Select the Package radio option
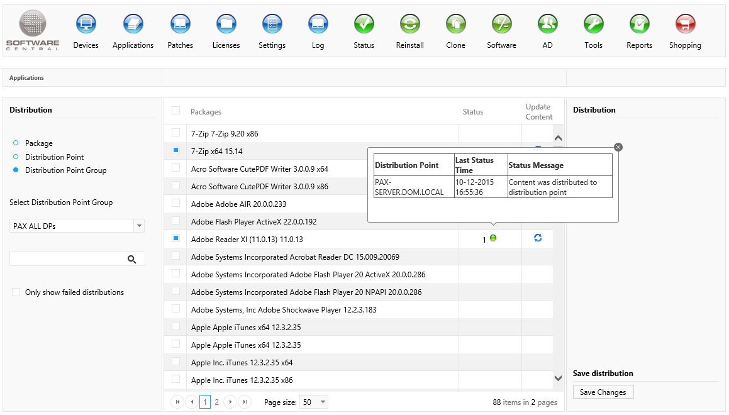 click(16, 143)
